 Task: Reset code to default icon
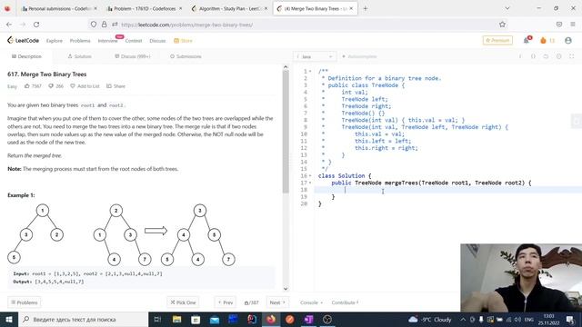pyautogui.click(x=546, y=56)
